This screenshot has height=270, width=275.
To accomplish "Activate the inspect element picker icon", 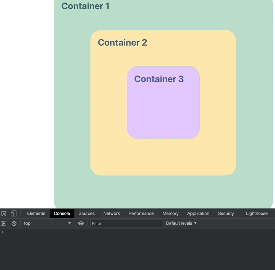I will [4, 213].
